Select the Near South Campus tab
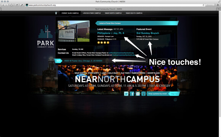This screenshot has width=221, height=137. (134, 13)
